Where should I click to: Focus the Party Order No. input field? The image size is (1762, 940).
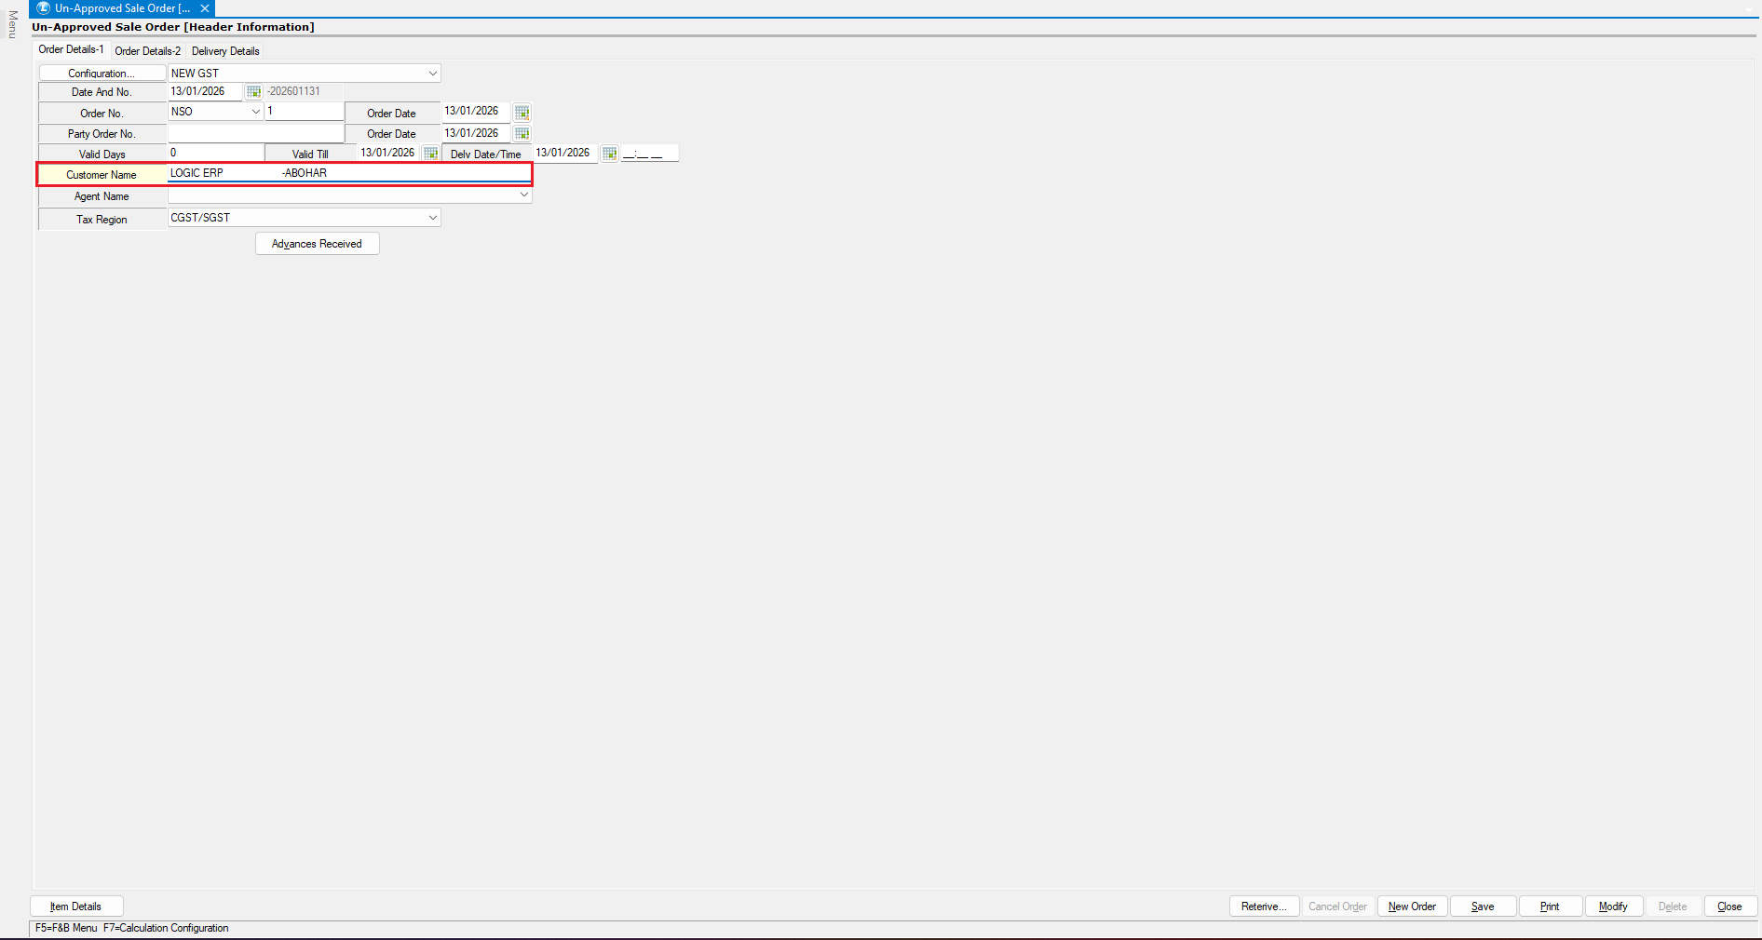[255, 134]
